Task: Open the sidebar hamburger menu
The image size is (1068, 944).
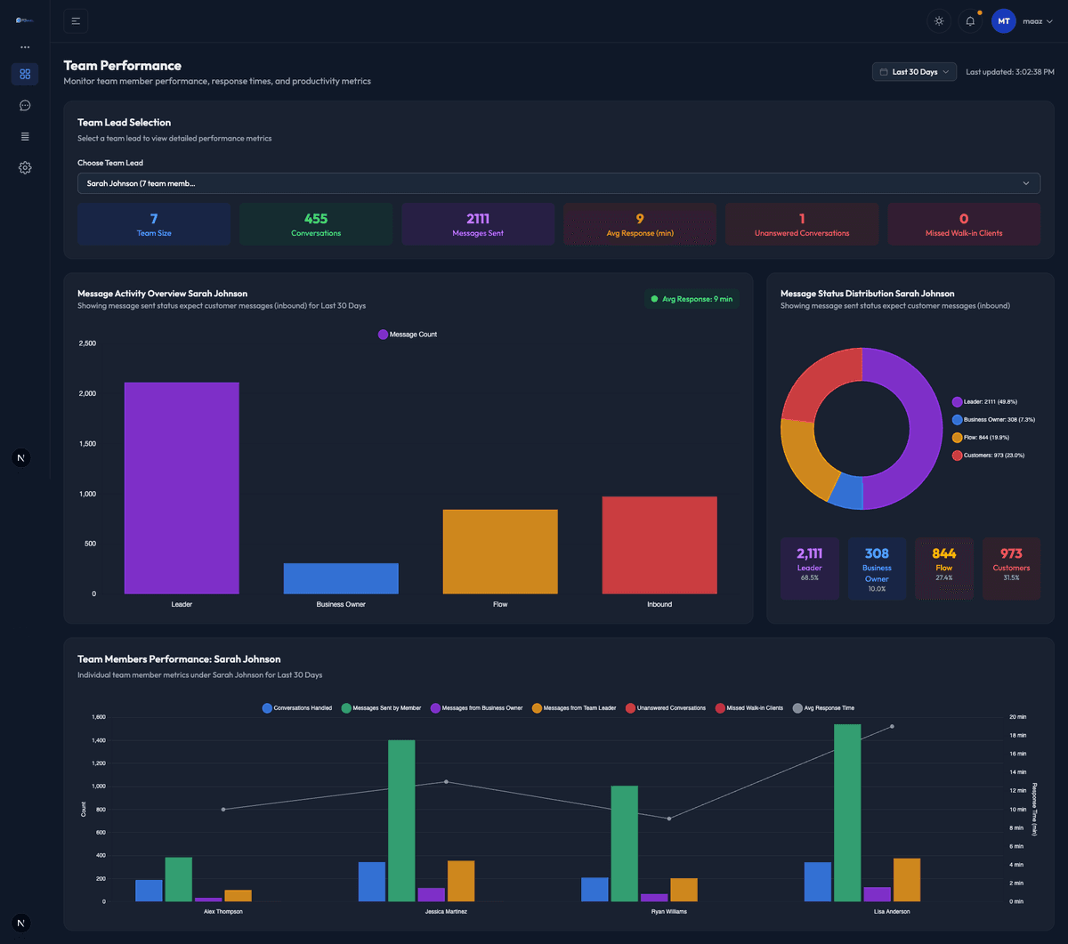Action: click(75, 20)
